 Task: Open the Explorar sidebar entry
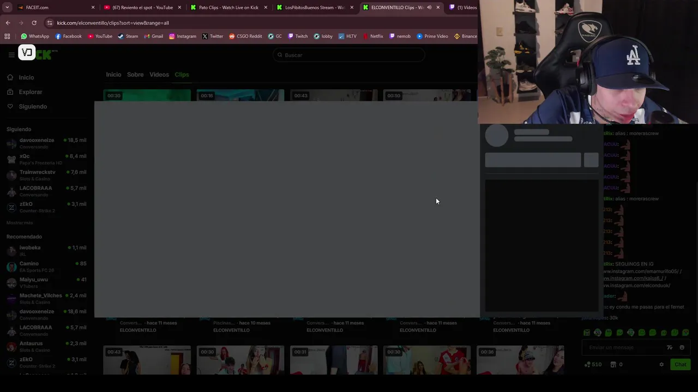click(x=25, y=92)
